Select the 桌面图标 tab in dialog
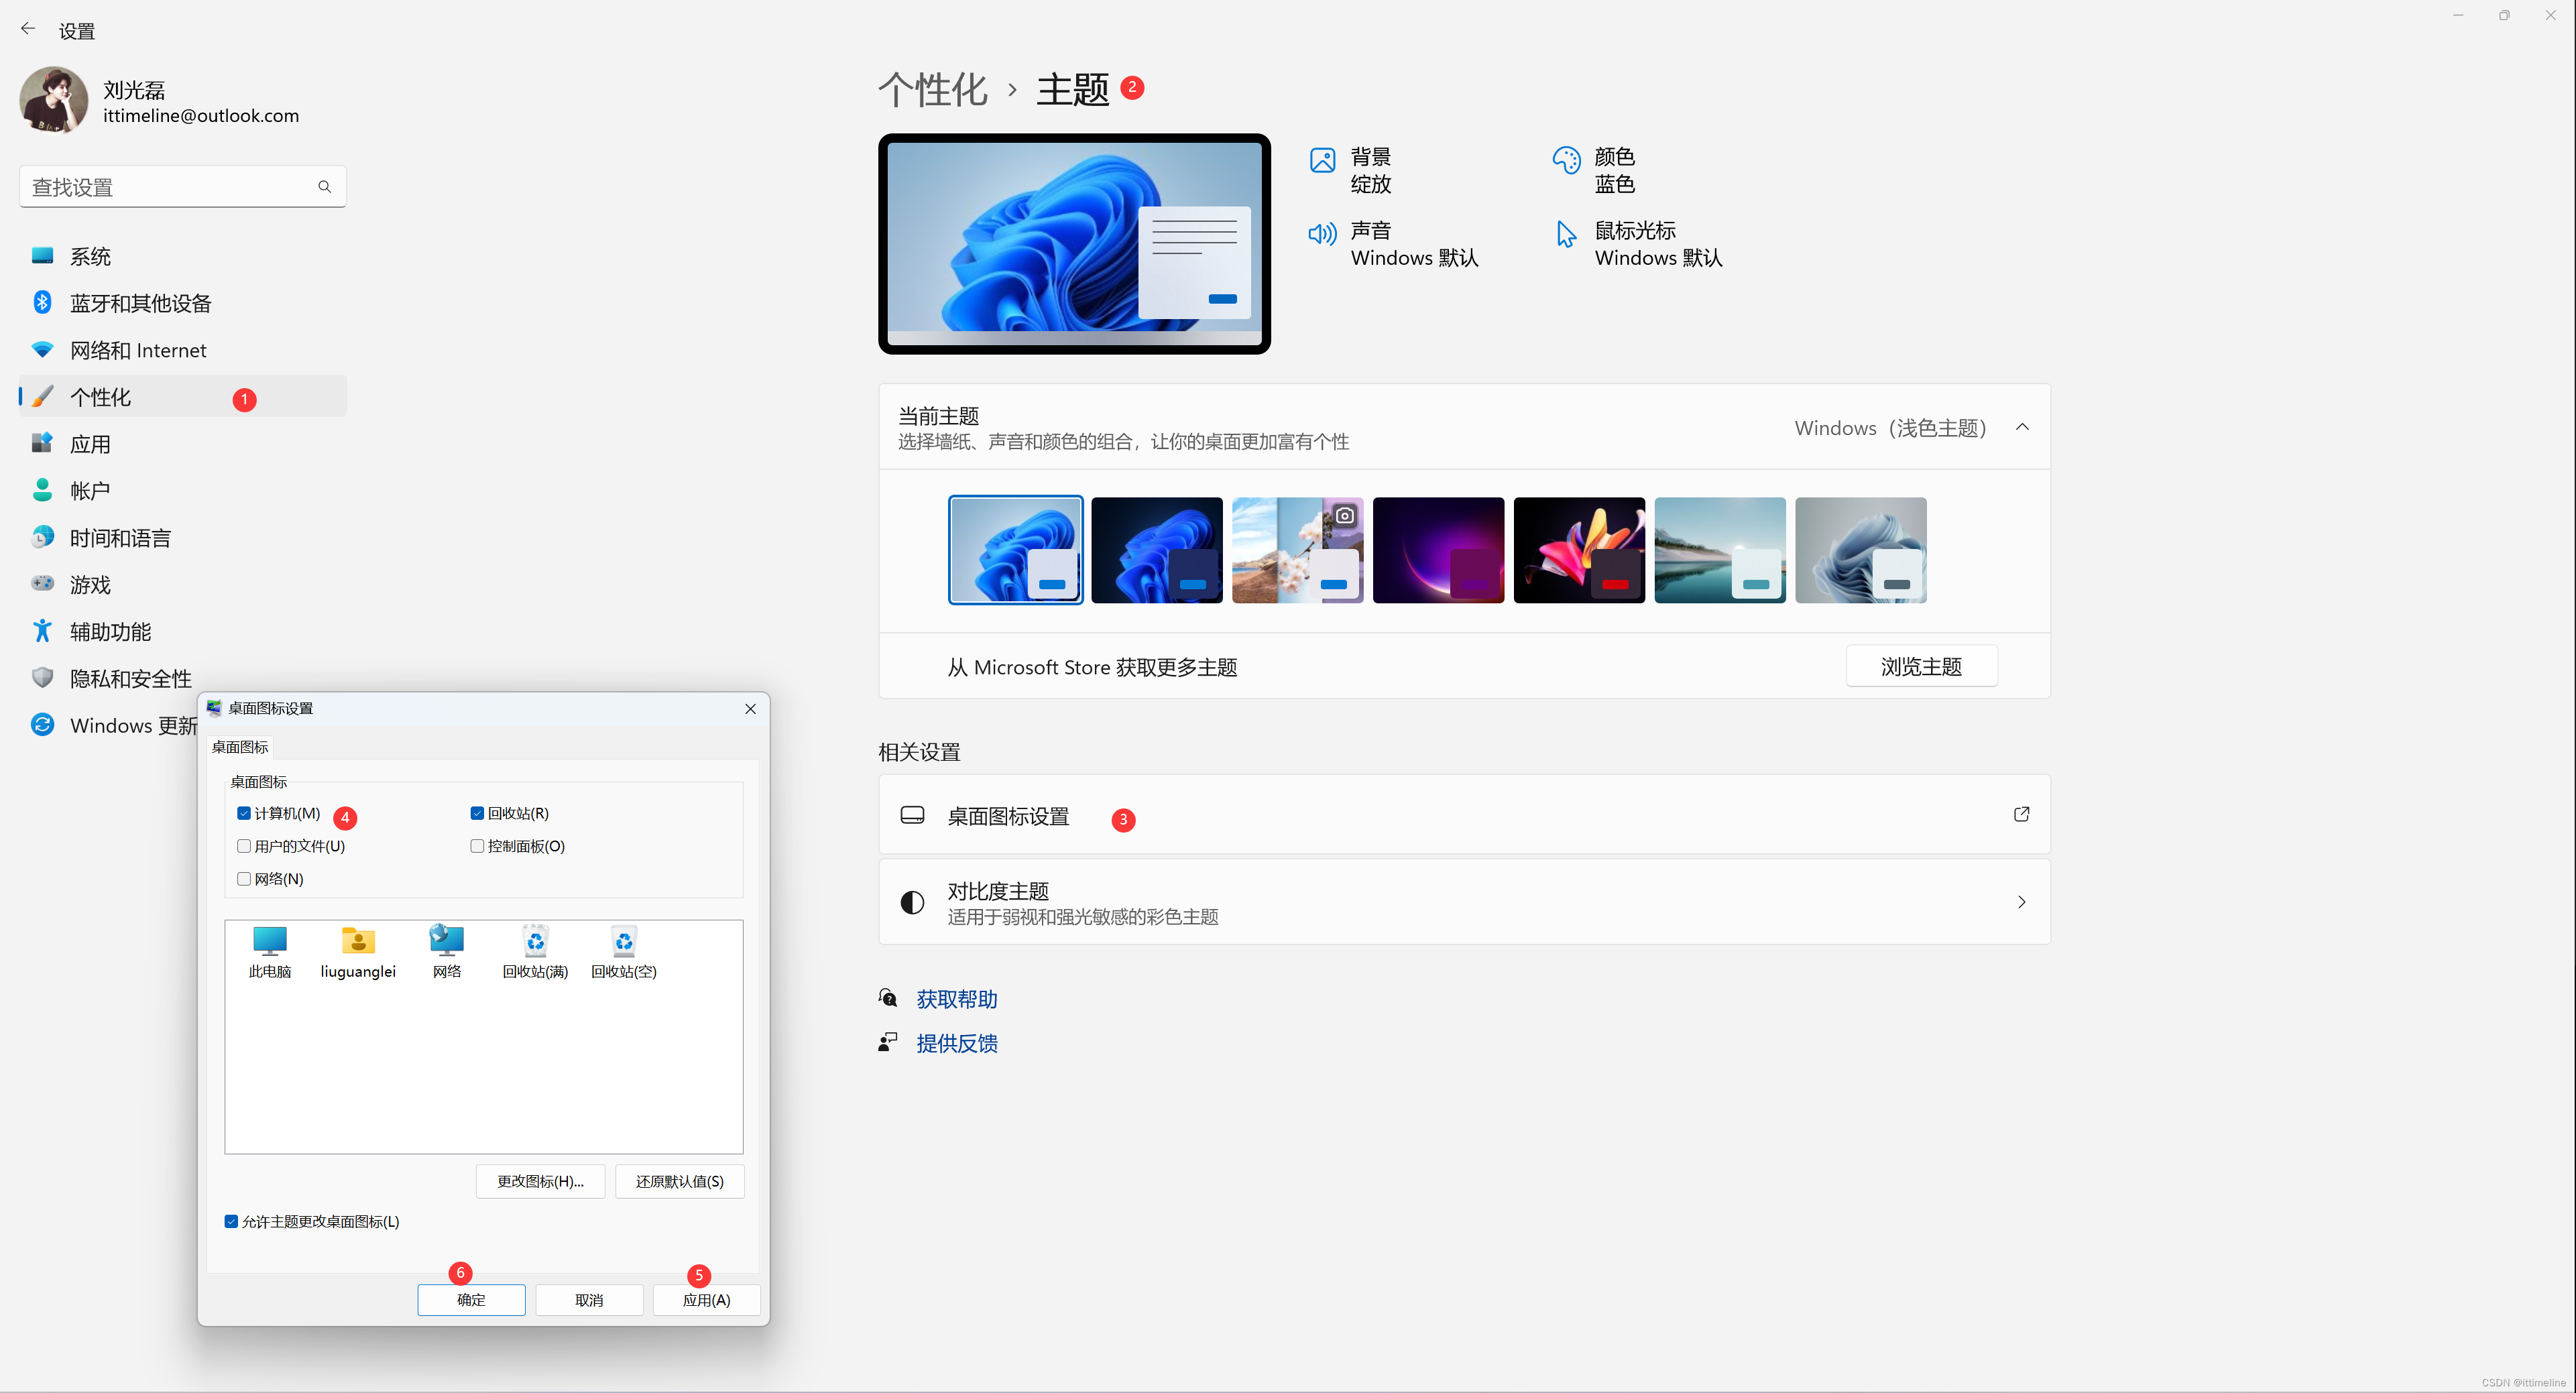This screenshot has height=1393, width=2576. tap(240, 748)
